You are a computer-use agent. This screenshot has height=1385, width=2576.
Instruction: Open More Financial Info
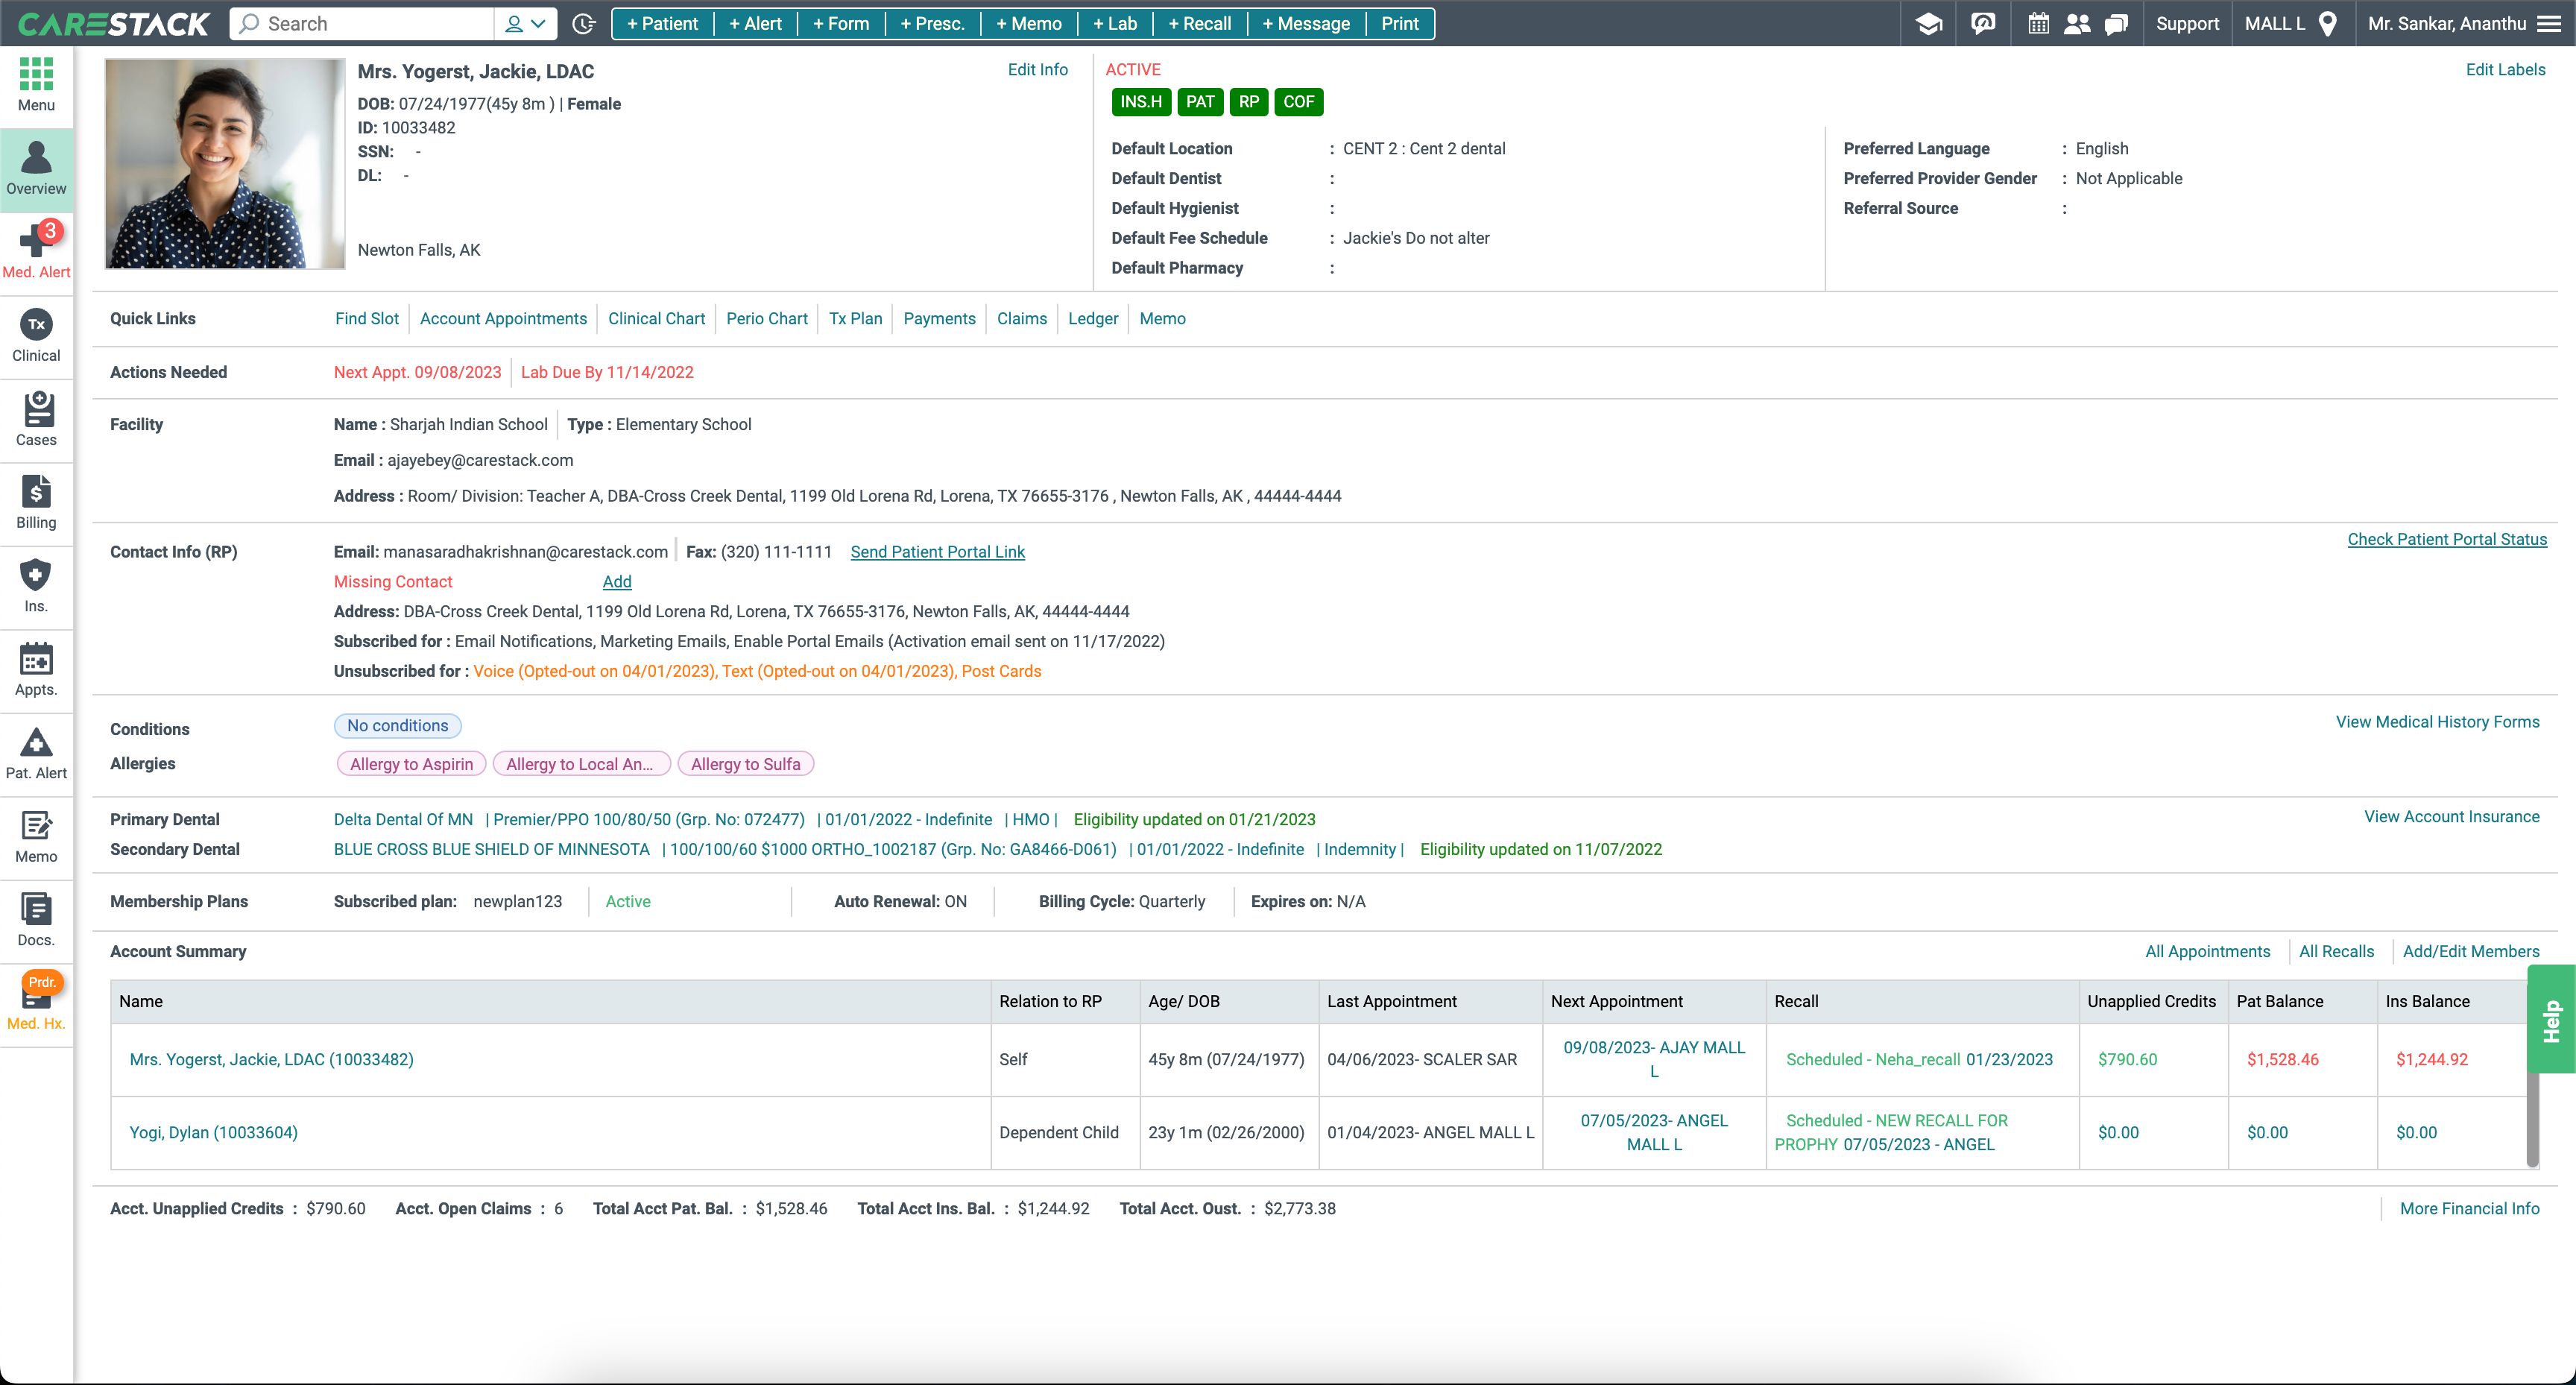tap(2469, 1208)
